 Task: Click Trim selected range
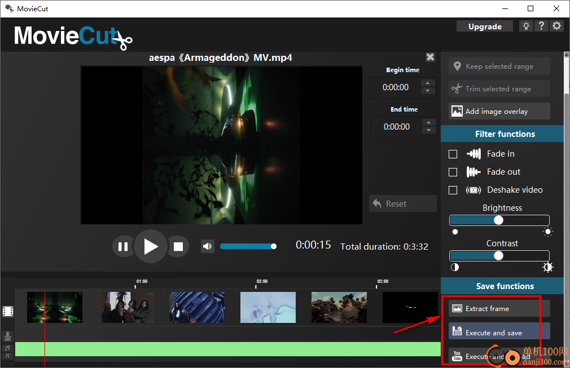499,88
